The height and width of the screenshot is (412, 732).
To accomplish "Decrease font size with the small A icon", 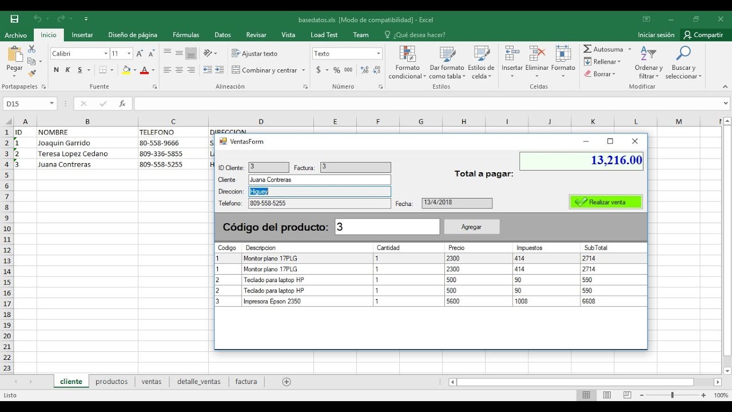I will (152, 53).
